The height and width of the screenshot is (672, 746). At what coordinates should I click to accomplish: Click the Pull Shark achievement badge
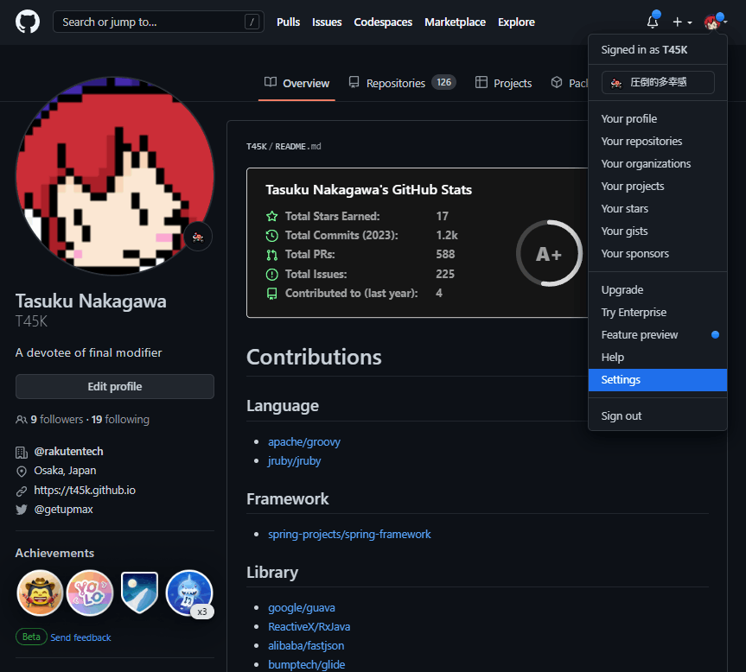click(189, 593)
